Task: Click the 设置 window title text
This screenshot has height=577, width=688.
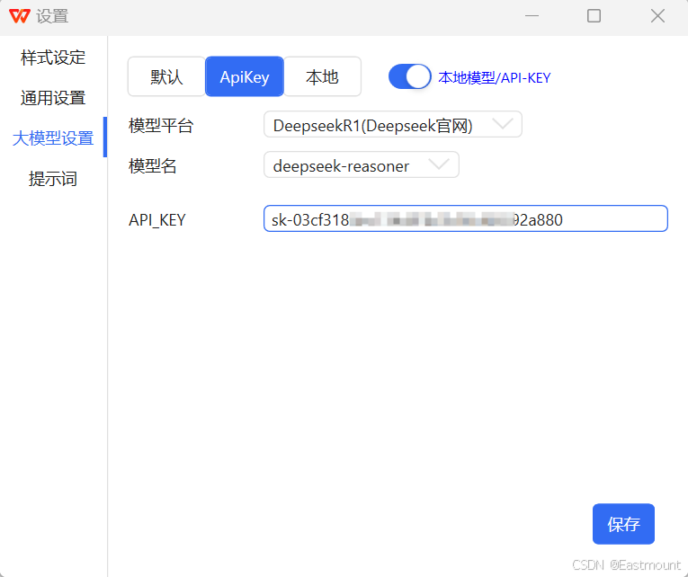Action: coord(52,17)
